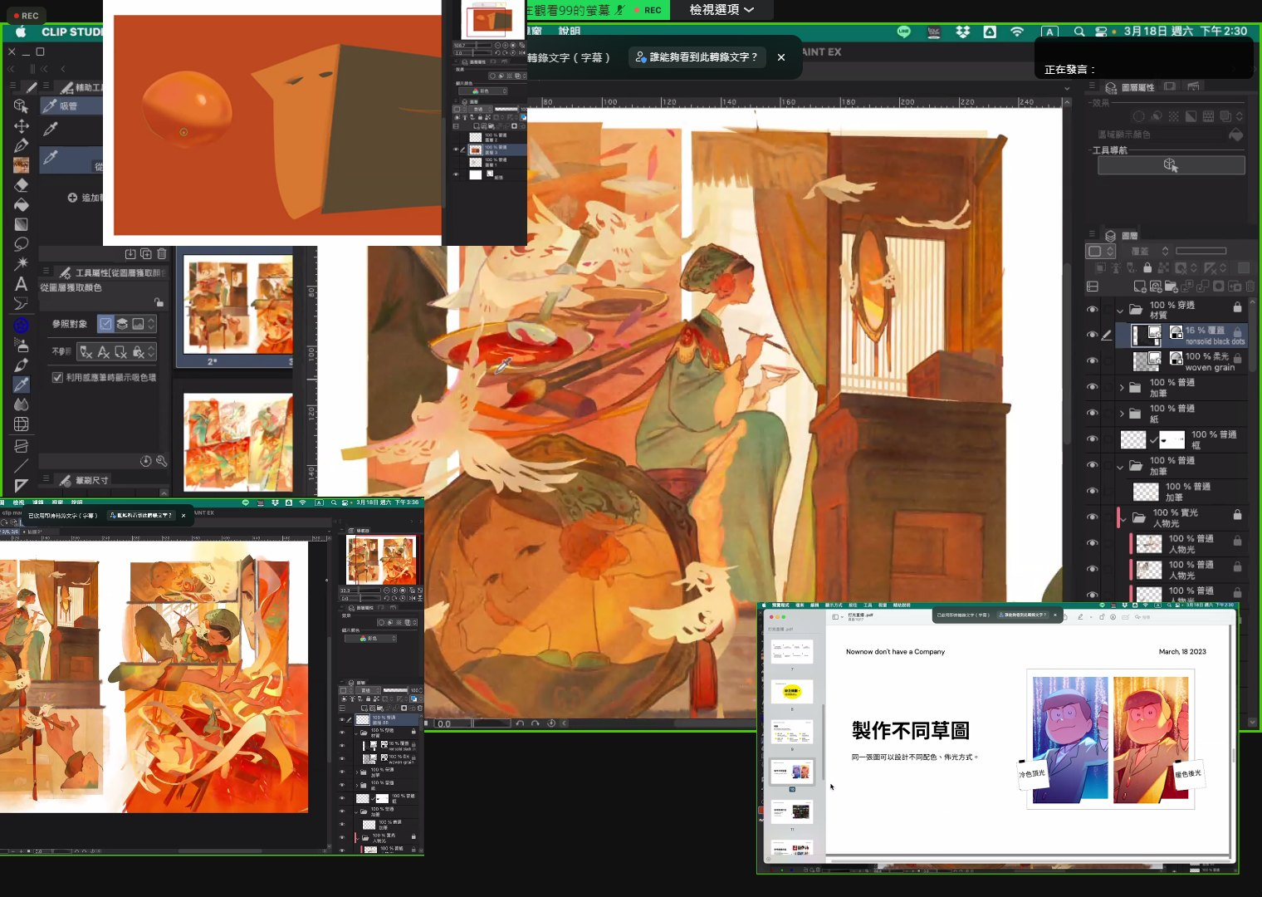Close the 轉錄文字 caption bar
The image size is (1262, 897).
781,57
